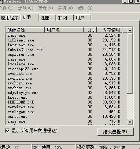Click scrollbar up arrow in process list
This screenshot has width=140, height=149.
tap(130, 30)
